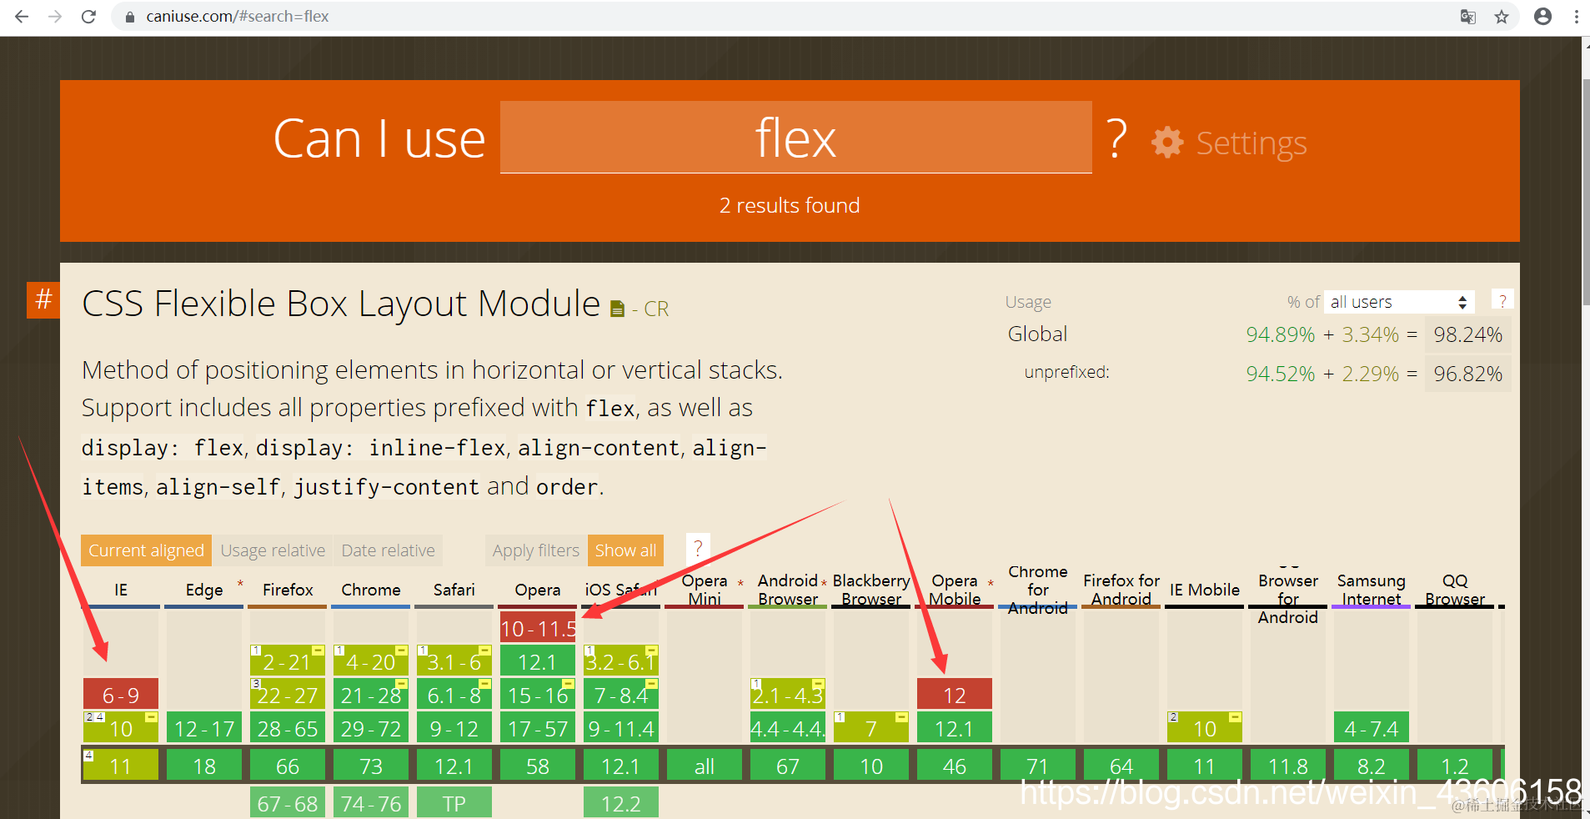Click the Opera Mobile column header
The width and height of the screenshot is (1590, 819).
tap(955, 590)
